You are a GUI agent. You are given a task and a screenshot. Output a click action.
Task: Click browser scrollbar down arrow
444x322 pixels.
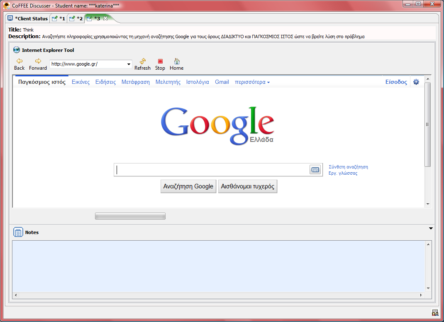pos(428,204)
